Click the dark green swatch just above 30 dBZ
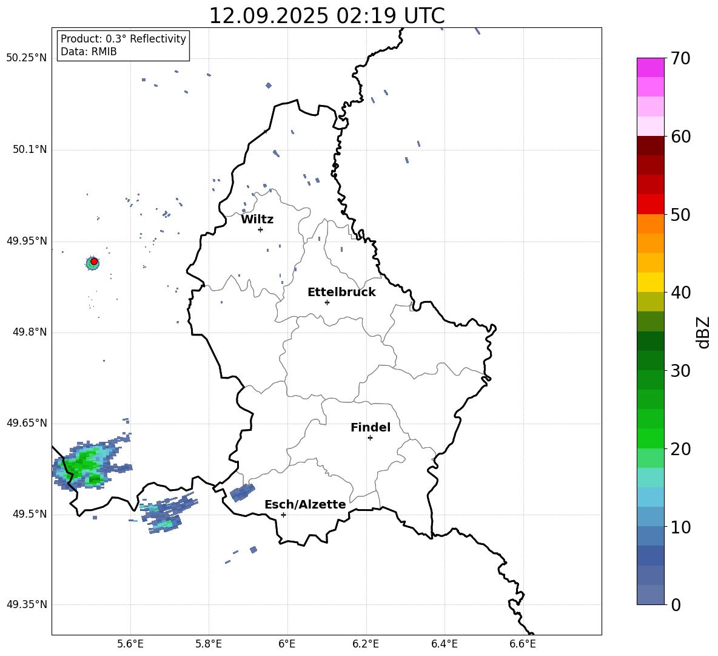 [x=651, y=360]
